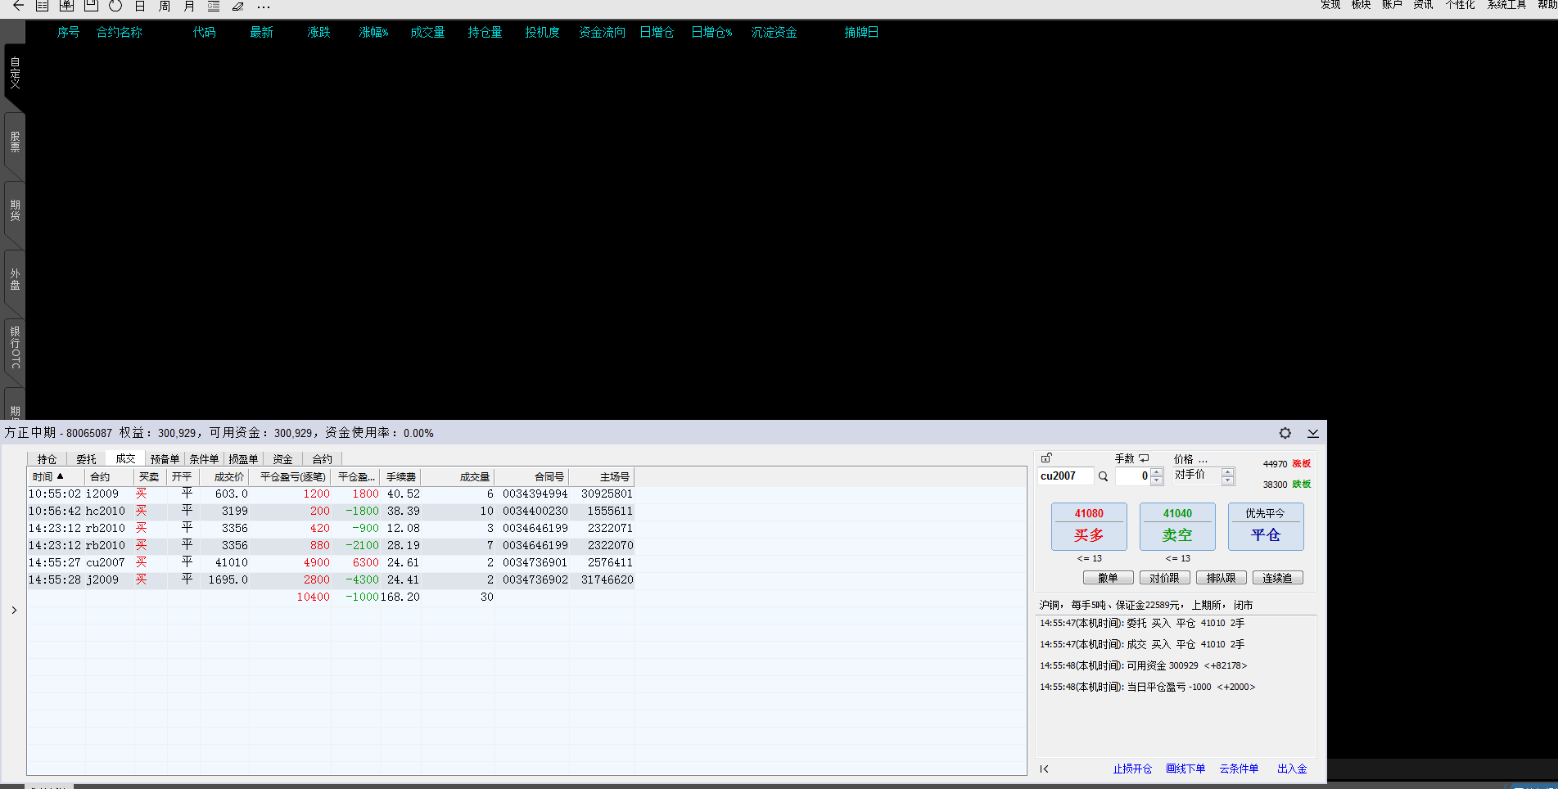Image resolution: width=1558 pixels, height=789 pixels.
Task: Collapse the trading panel with chevron icon
Action: pyautogui.click(x=1313, y=433)
